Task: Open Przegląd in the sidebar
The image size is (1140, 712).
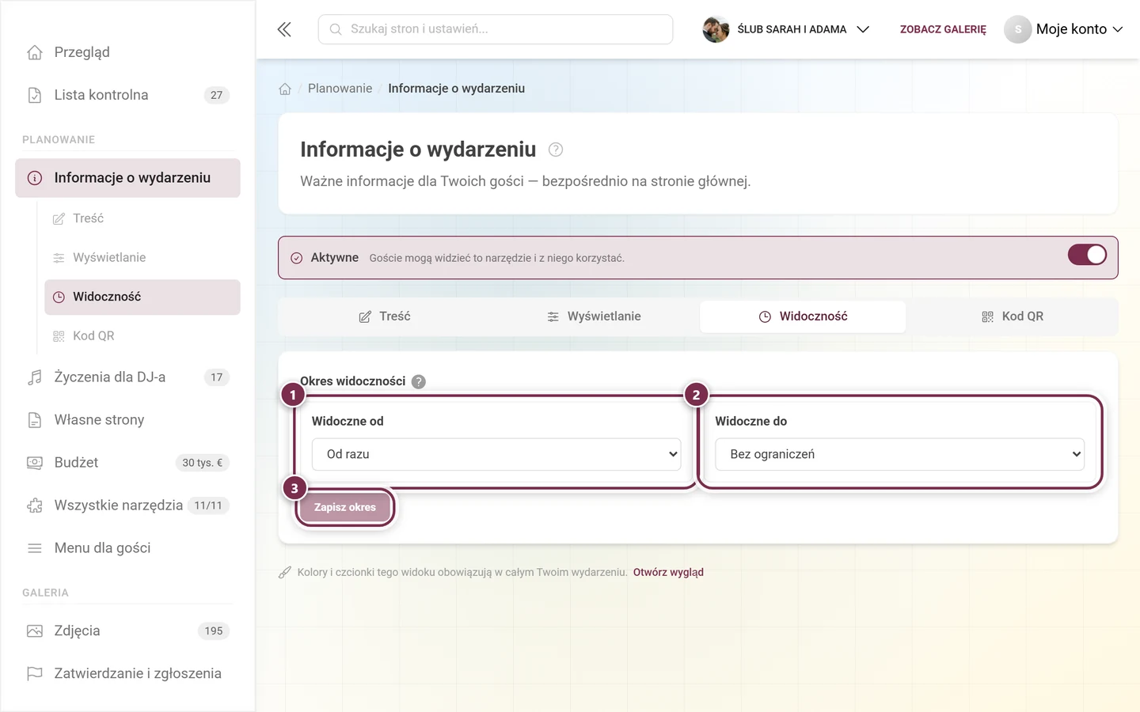Action: pos(127,52)
